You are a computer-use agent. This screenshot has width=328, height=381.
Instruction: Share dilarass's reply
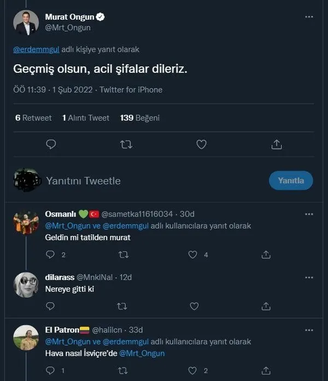coord(266,306)
